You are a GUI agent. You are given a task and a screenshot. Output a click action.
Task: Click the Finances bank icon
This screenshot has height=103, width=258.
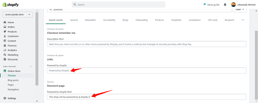[x=5, y=46]
